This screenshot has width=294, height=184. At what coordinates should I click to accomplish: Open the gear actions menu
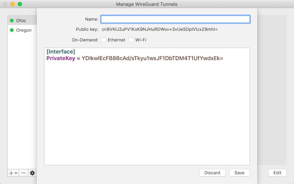tap(32, 173)
